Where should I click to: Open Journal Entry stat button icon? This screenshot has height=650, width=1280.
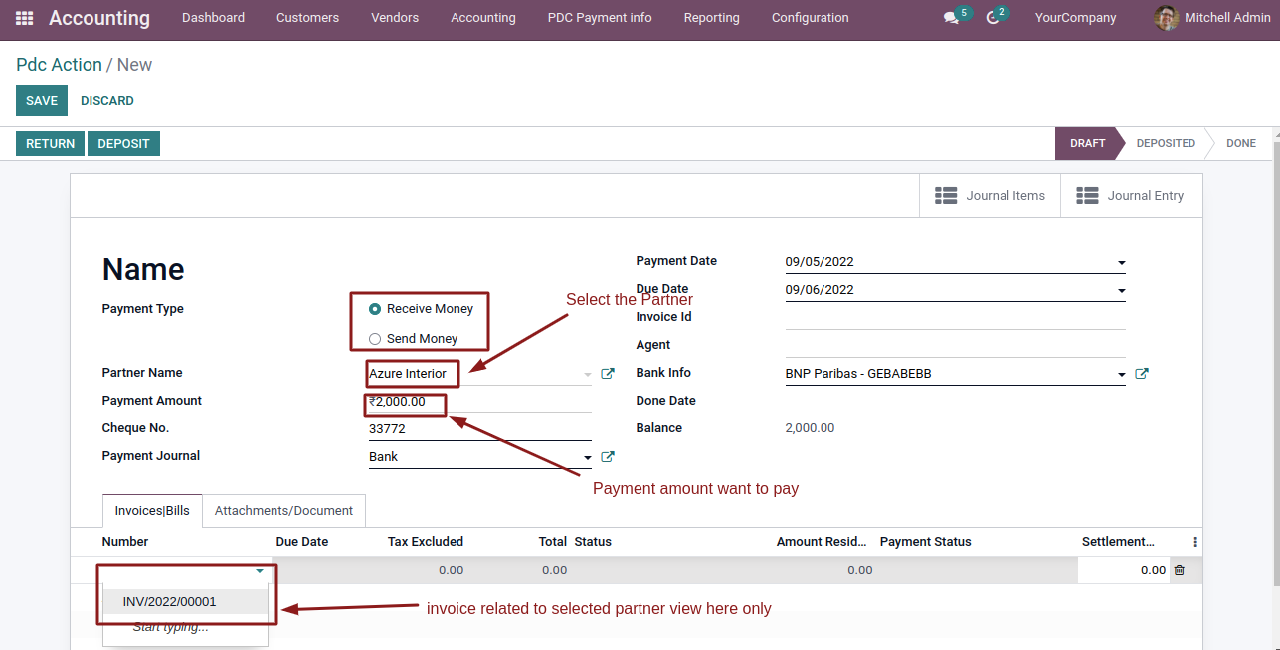(x=1087, y=196)
